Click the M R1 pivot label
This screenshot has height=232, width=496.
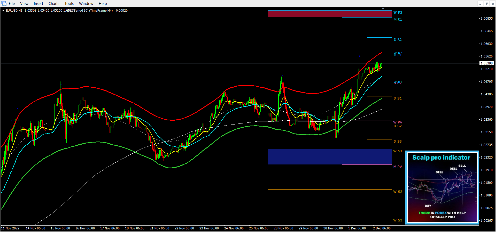pos(398,20)
